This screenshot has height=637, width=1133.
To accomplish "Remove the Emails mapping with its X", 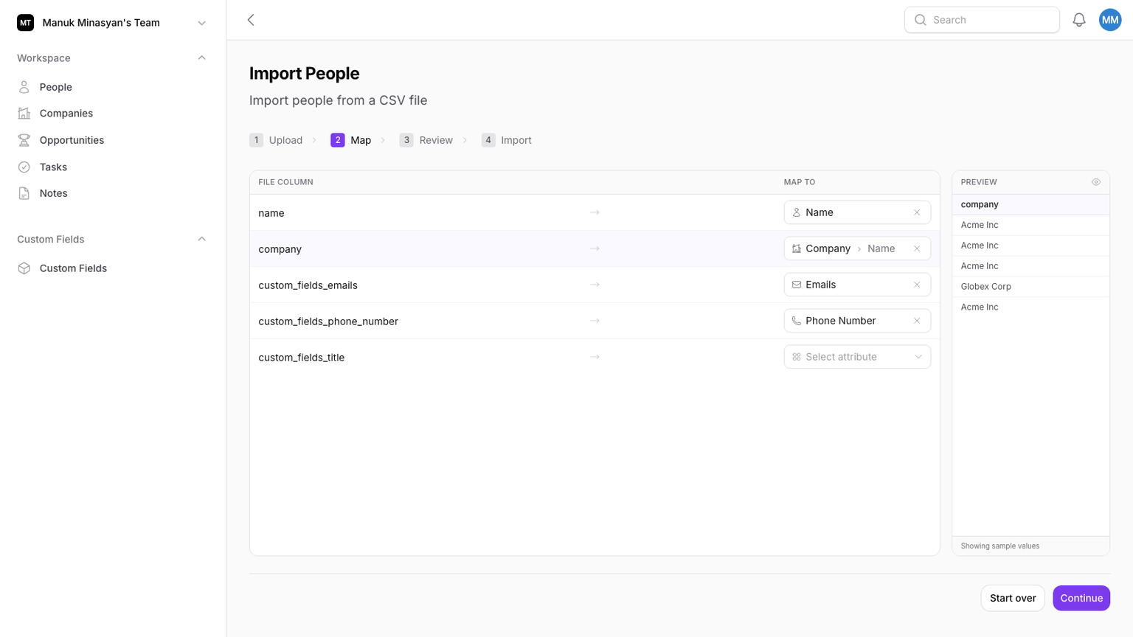I will click(917, 284).
